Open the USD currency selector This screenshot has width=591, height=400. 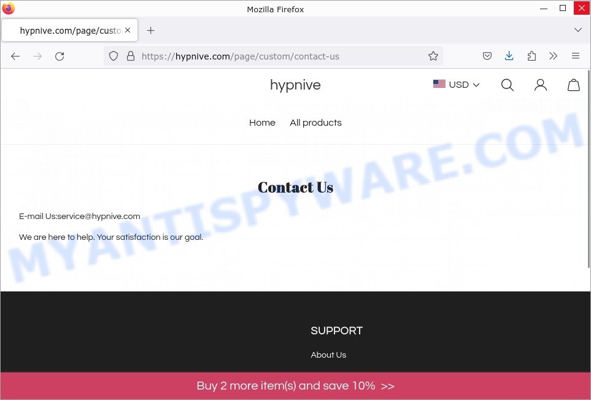click(x=457, y=85)
